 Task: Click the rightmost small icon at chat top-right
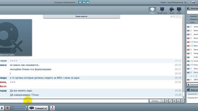pos(180,17)
